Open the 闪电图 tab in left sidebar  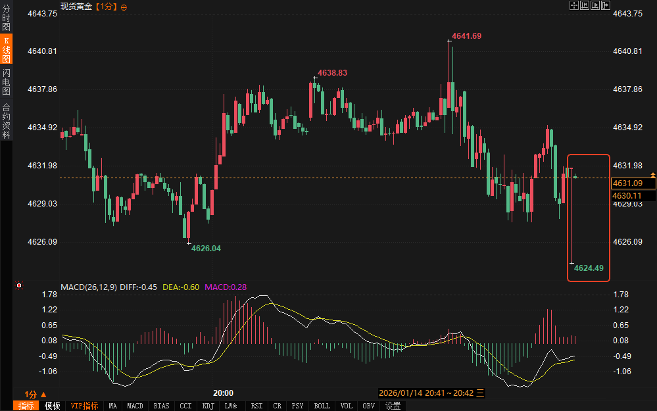pos(6,82)
